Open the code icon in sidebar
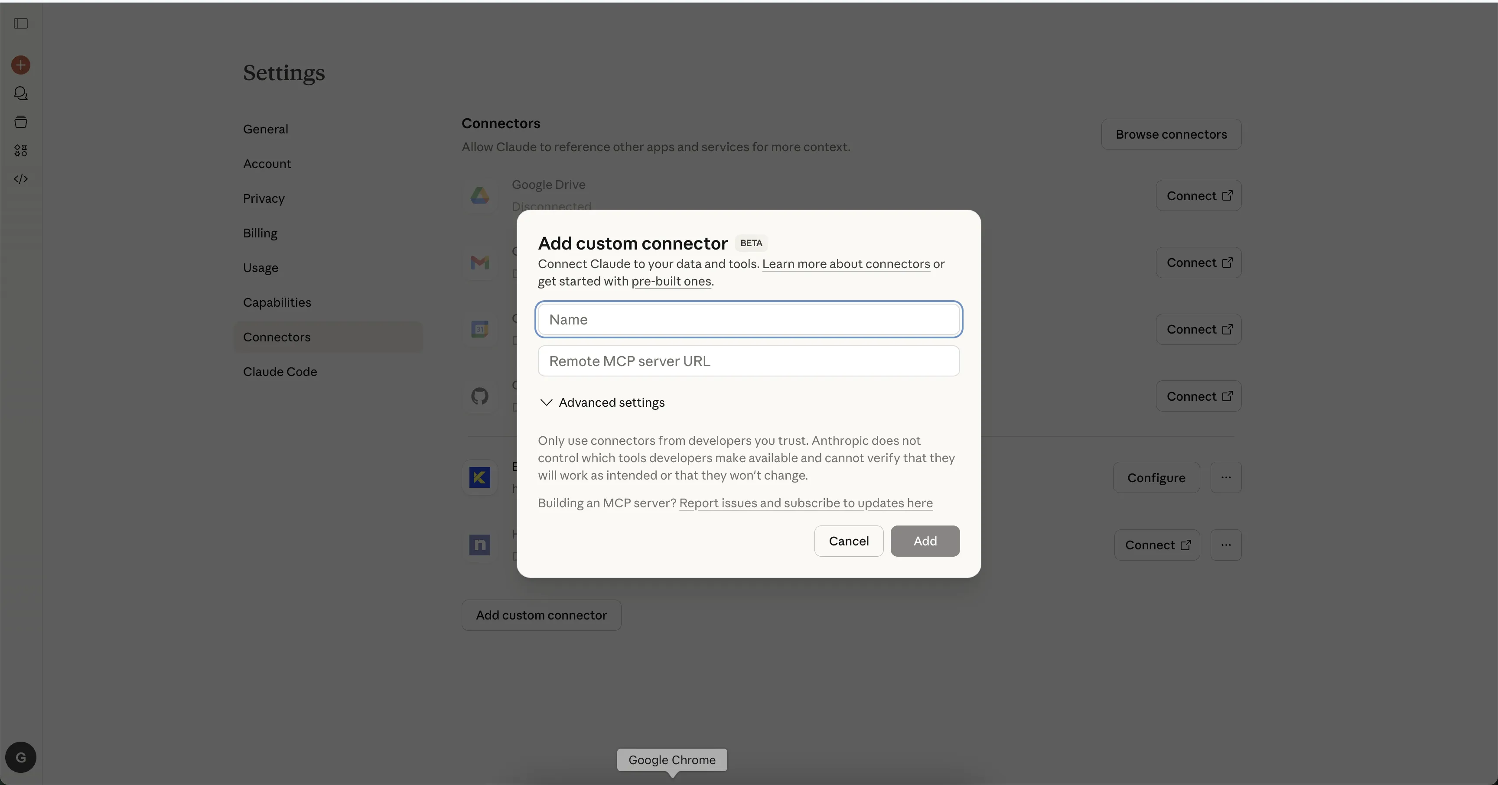1498x785 pixels. click(x=21, y=179)
